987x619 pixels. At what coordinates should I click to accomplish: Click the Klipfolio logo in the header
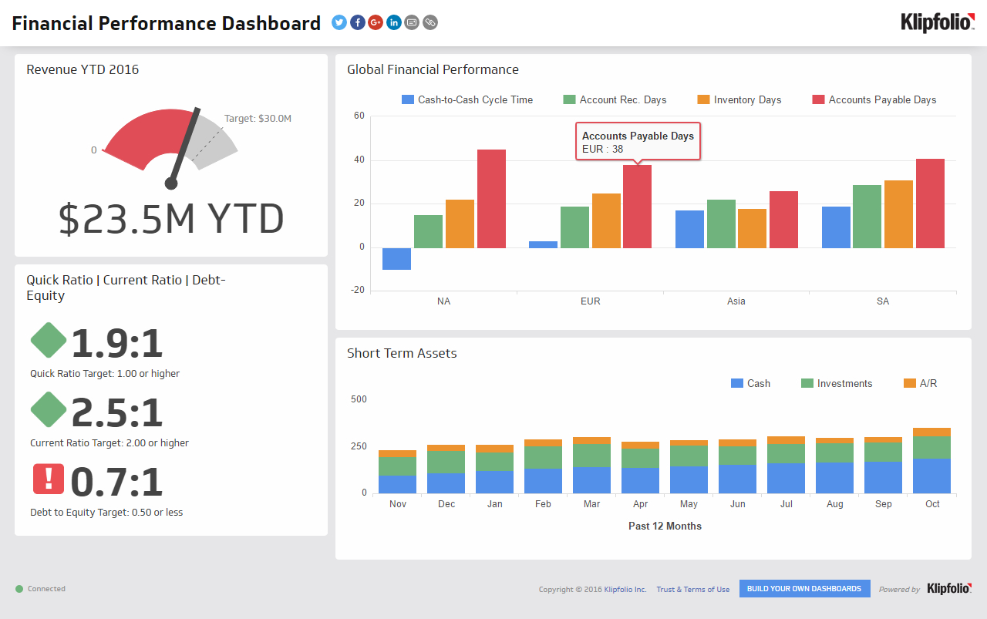[937, 22]
